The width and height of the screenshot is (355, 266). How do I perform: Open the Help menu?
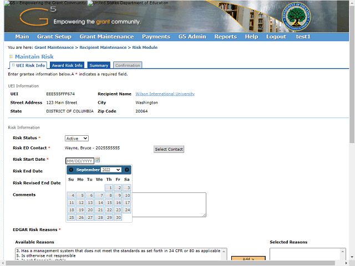pos(251,37)
